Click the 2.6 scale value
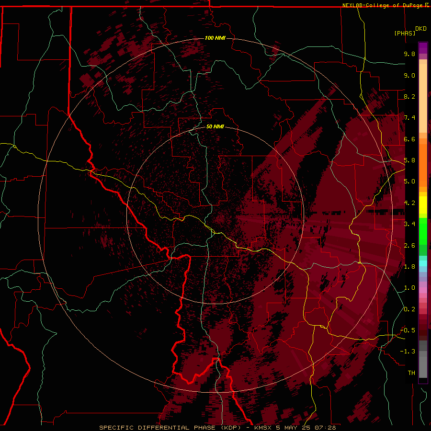Viewport: 431px width, 431px height. click(x=409, y=246)
